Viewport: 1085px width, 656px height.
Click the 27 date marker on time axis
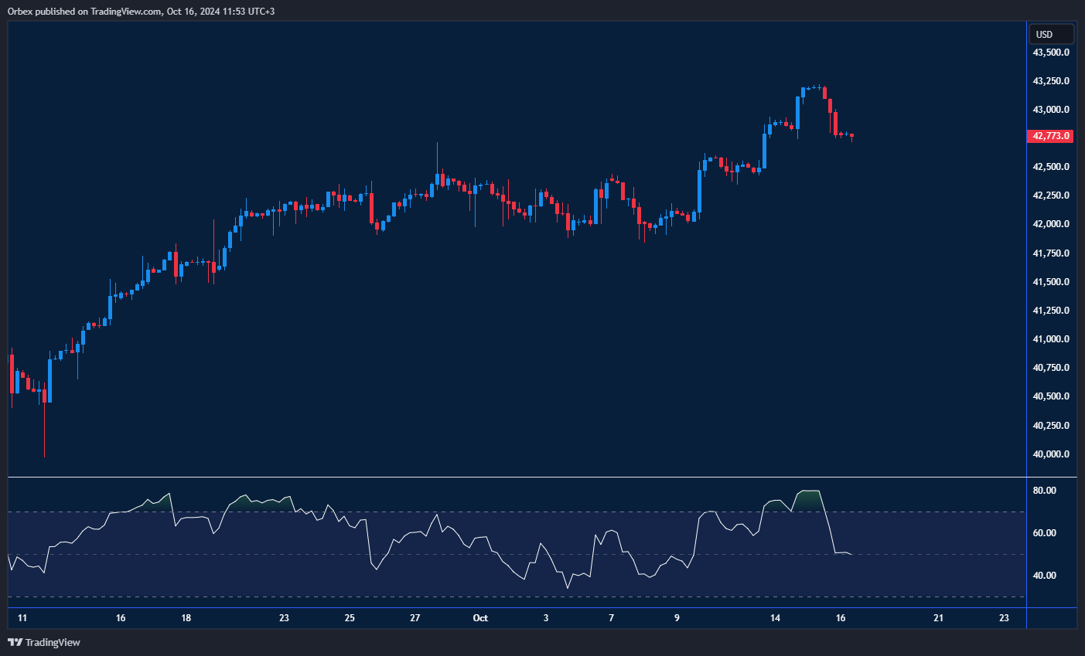(x=415, y=618)
